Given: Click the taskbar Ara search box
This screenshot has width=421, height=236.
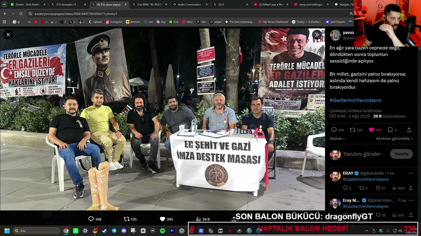Looking at the screenshot, I should (x=37, y=231).
